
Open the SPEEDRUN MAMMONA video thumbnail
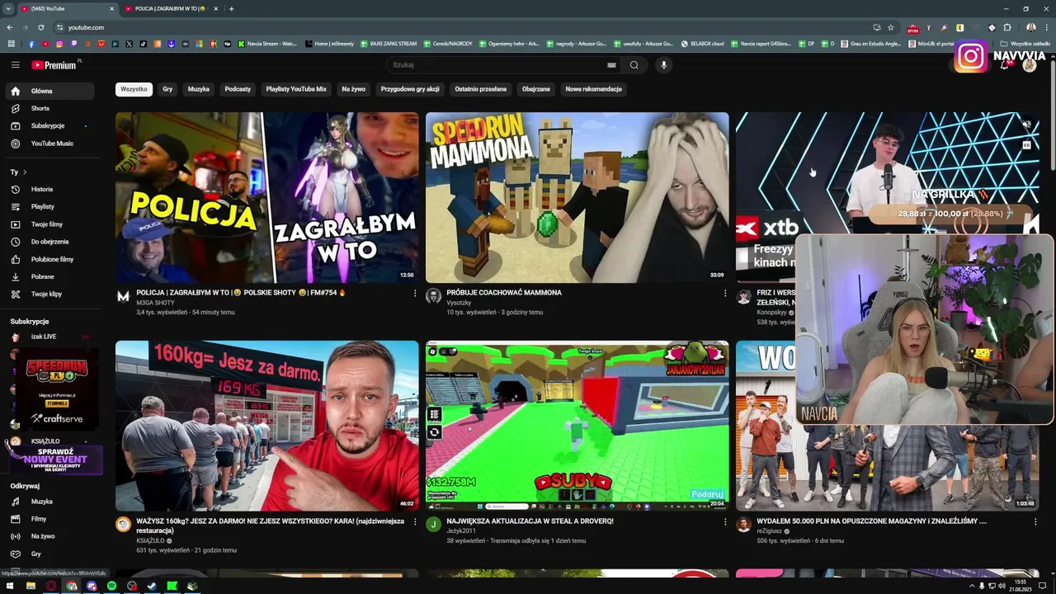click(x=577, y=197)
